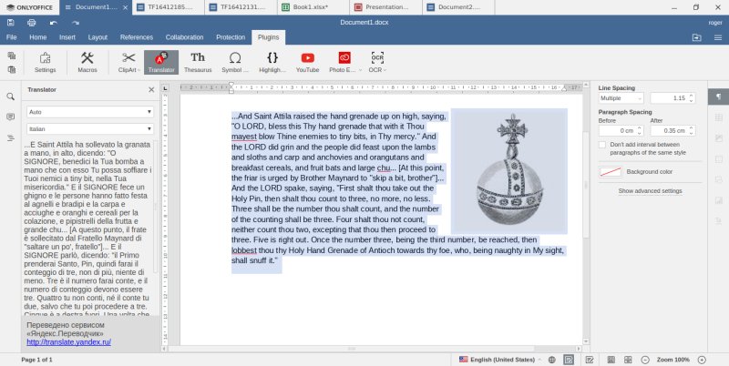729x366 pixels.
Task: Click the Redo arrow
Action: coord(76,22)
